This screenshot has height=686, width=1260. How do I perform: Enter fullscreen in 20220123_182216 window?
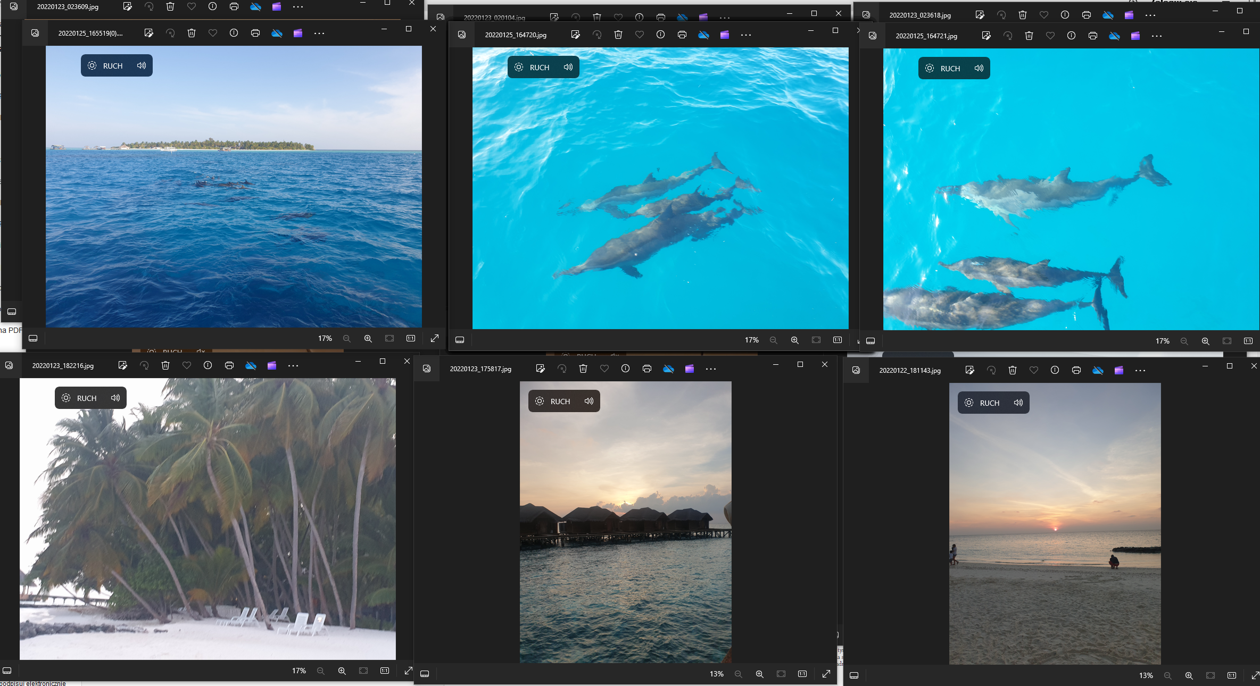click(x=408, y=671)
